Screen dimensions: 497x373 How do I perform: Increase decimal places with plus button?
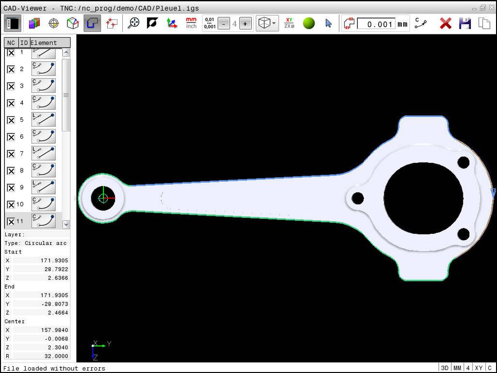(245, 24)
